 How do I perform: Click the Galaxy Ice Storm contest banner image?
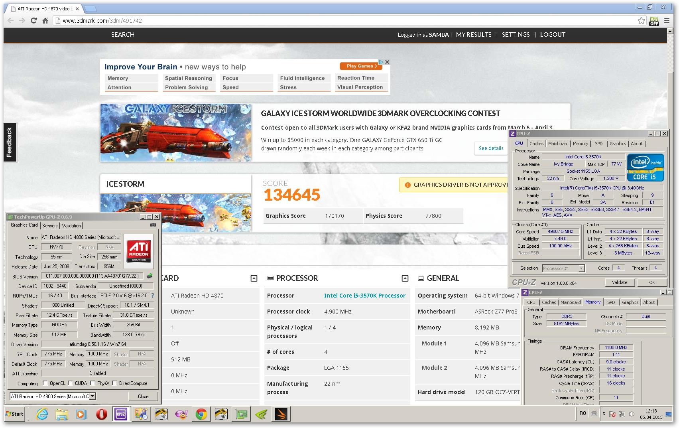(x=176, y=132)
